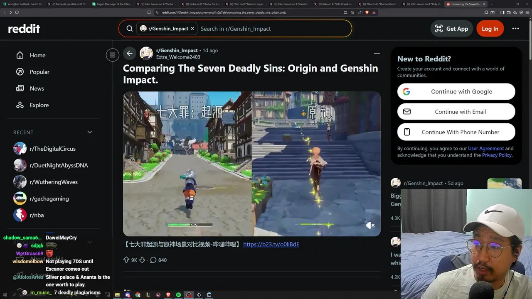532x299 pixels.
Task: Open the 840 comments
Action: click(158, 260)
